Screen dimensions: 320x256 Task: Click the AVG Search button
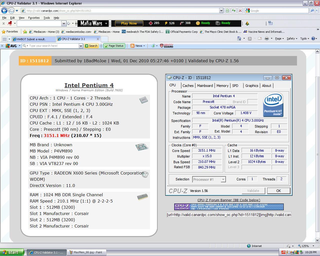point(91,46)
